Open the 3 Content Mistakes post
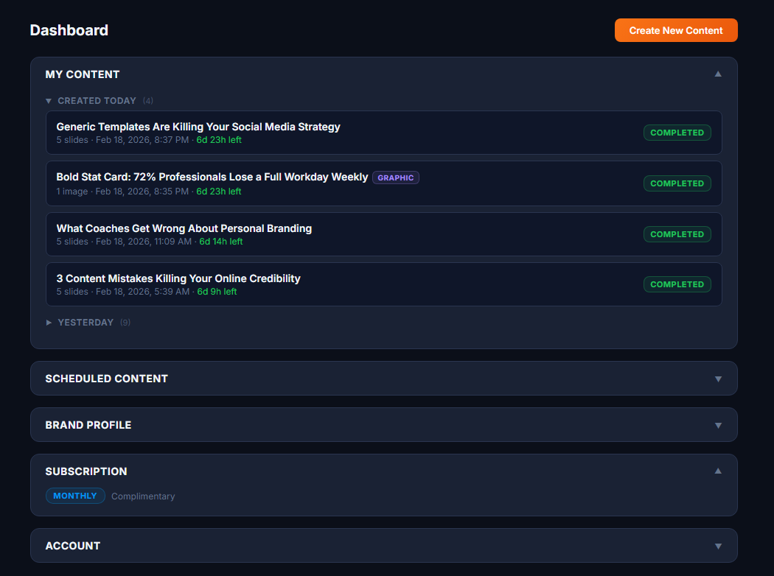Image resolution: width=774 pixels, height=576 pixels. pyautogui.click(x=178, y=278)
